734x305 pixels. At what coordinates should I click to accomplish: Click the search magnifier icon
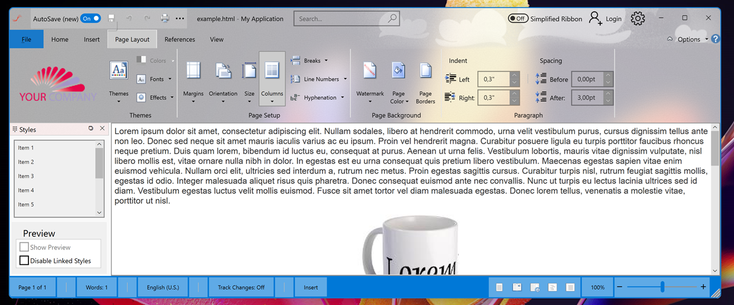[392, 18]
